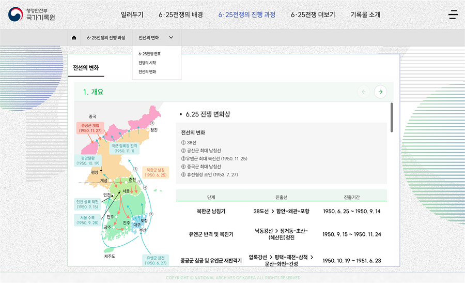The height and width of the screenshot is (283, 465).
Task: Select 전쟁의 시작 in the dropdown list
Action: (x=147, y=63)
